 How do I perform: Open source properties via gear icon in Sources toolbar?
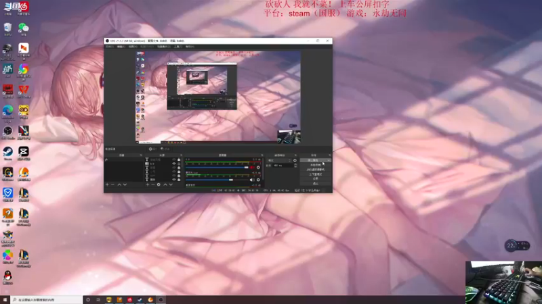pyautogui.click(x=159, y=184)
